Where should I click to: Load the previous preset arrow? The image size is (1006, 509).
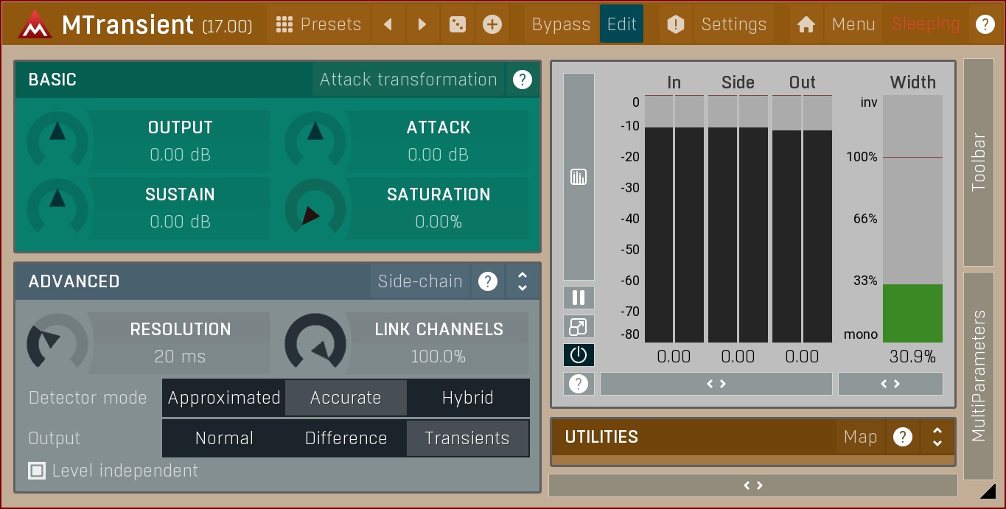coord(388,25)
